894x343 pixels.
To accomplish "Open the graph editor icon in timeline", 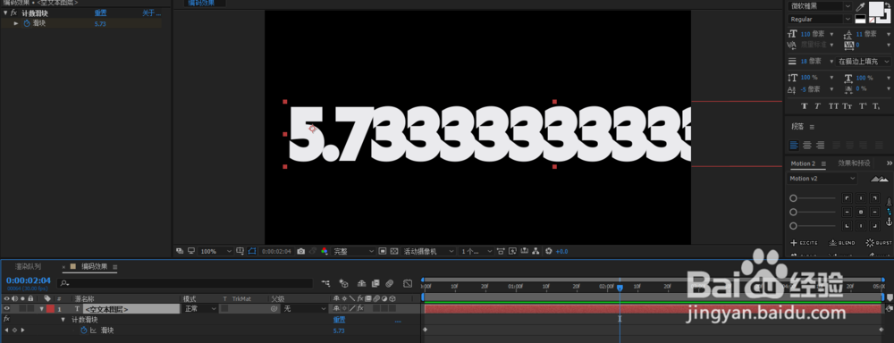I will (408, 283).
